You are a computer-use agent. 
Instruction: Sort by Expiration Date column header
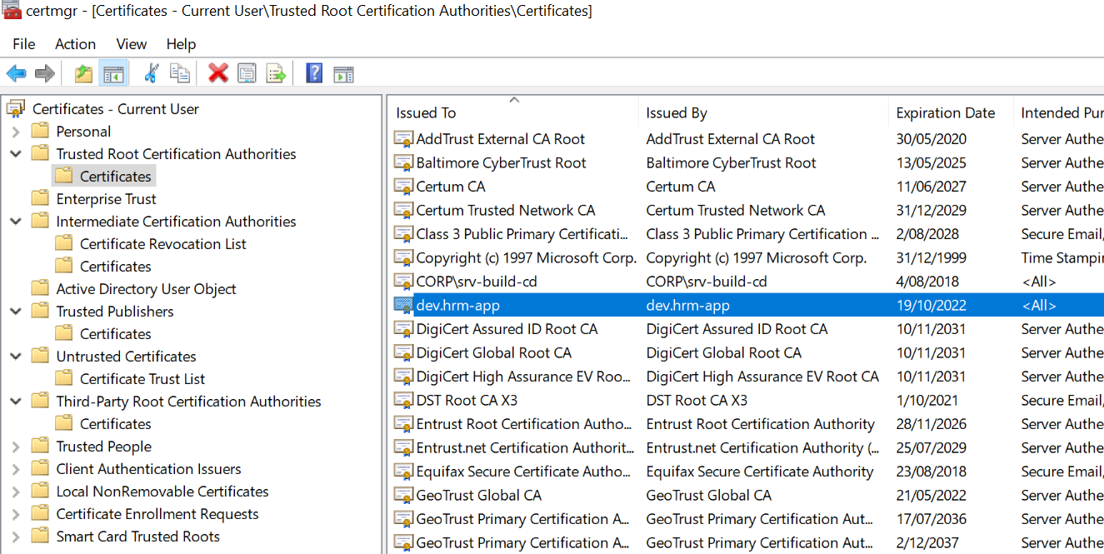(951, 112)
